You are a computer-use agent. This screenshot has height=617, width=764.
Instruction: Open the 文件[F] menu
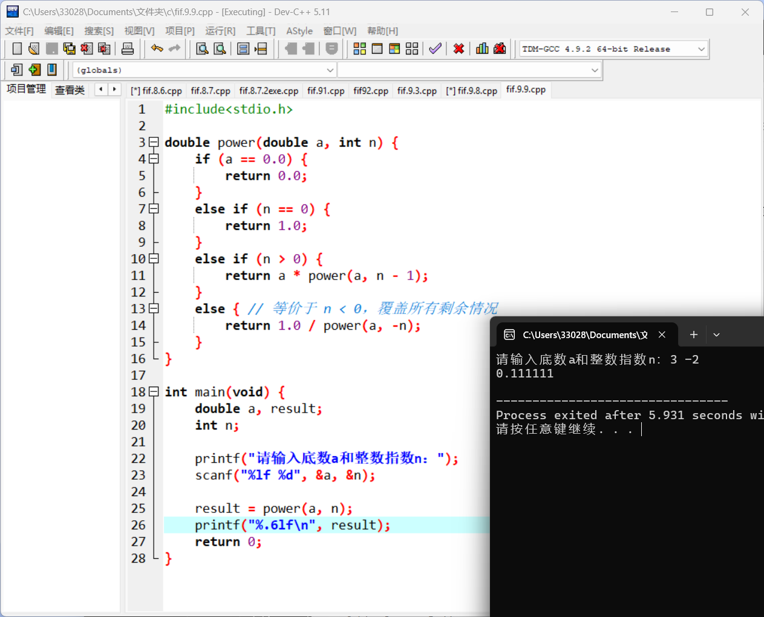(19, 31)
